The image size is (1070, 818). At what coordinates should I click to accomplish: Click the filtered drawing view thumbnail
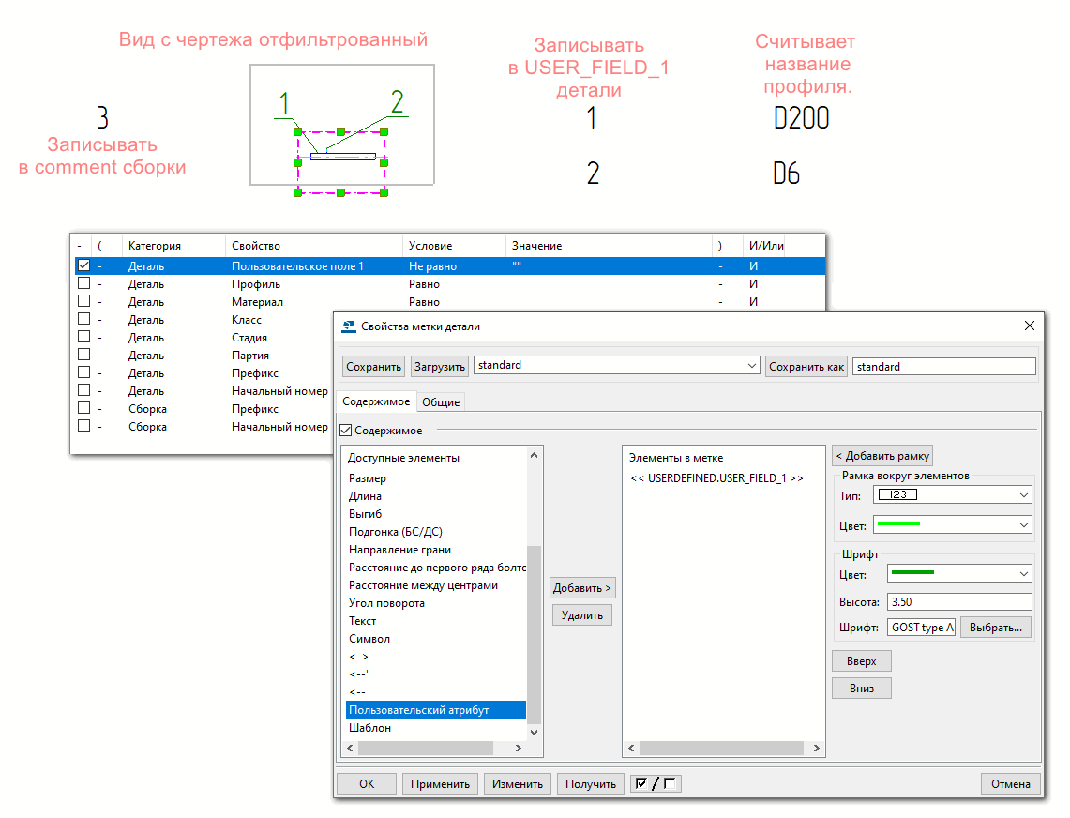coord(342,124)
